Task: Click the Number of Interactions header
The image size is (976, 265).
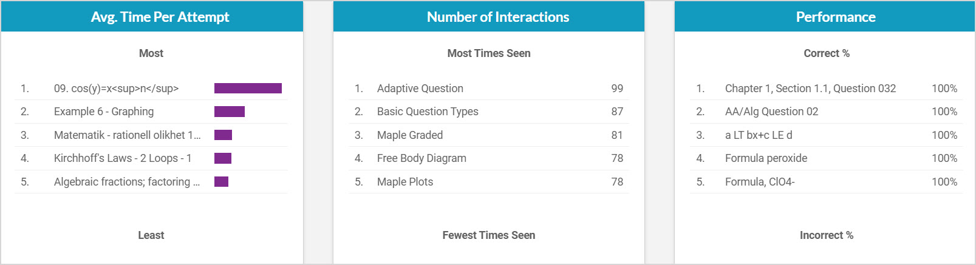Action: click(x=498, y=17)
